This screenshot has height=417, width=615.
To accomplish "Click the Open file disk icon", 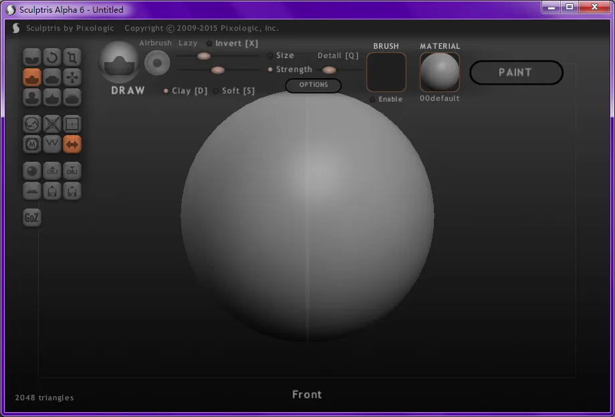I will [x=52, y=191].
